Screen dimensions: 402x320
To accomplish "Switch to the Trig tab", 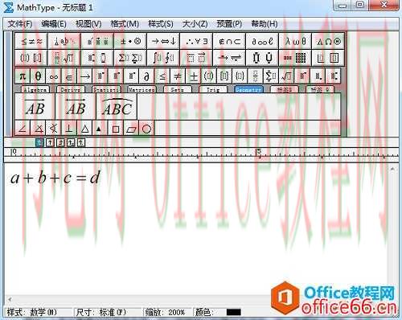I will [213, 89].
